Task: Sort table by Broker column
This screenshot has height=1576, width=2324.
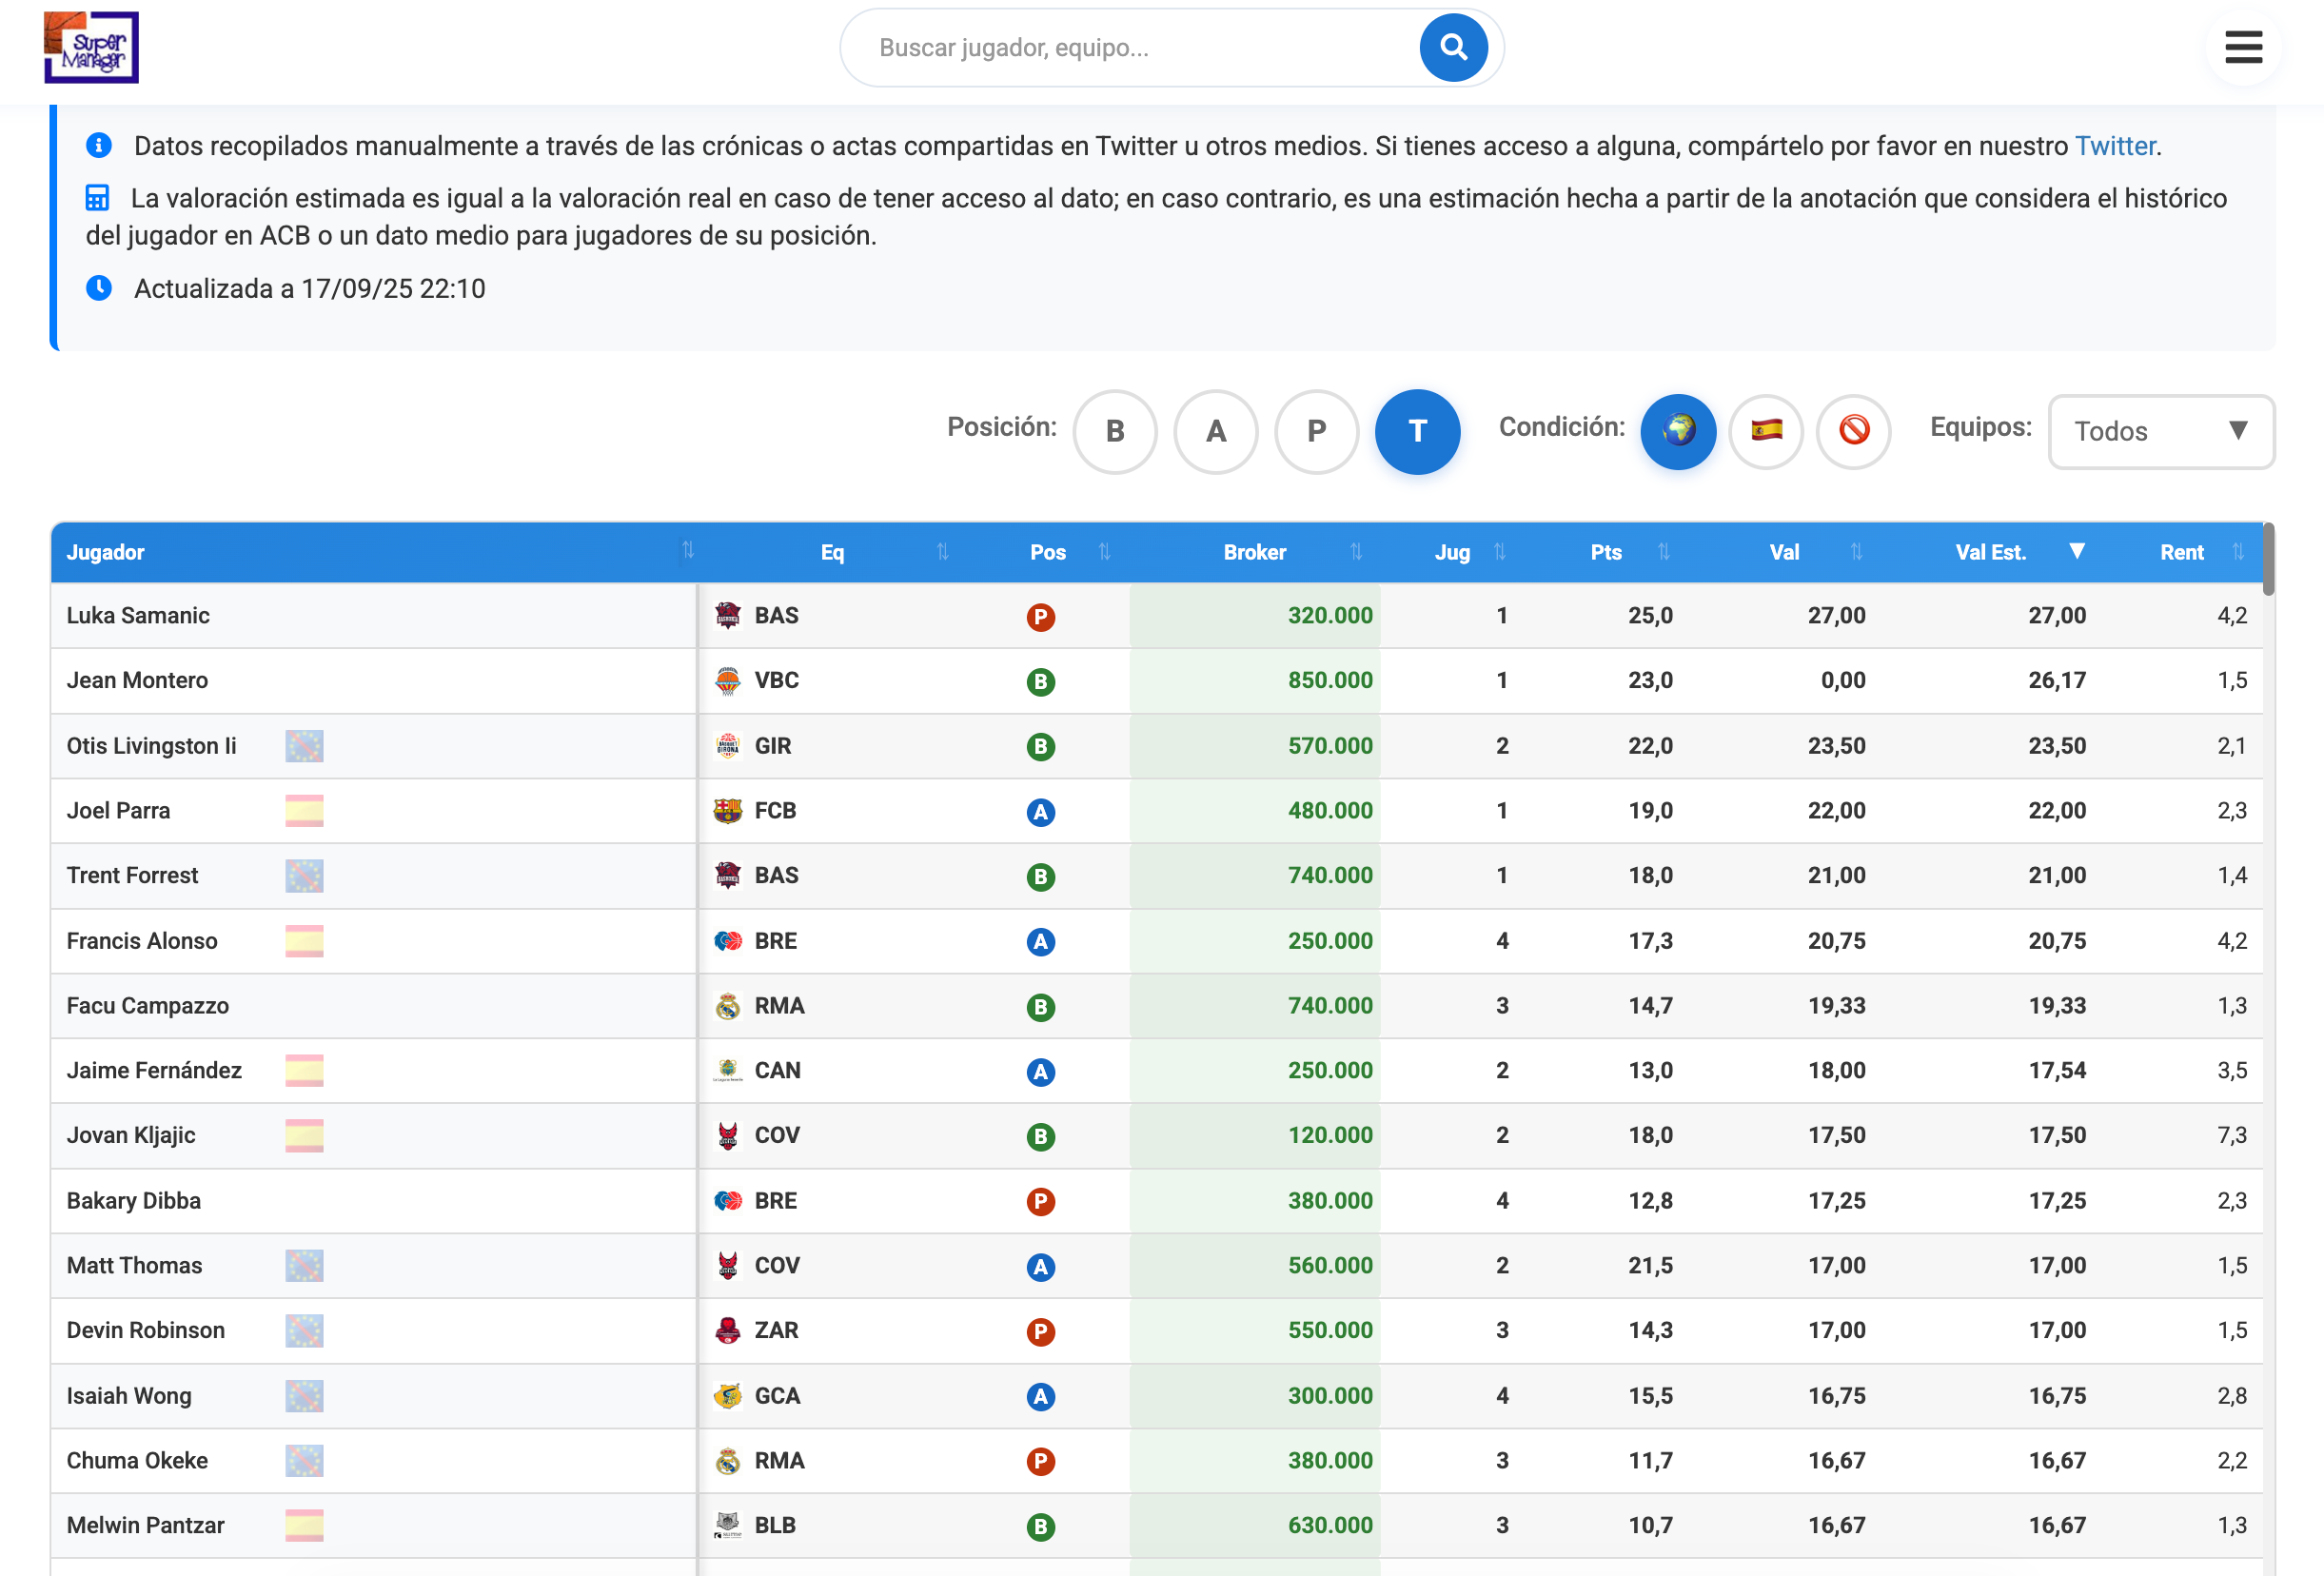Action: click(x=1256, y=552)
